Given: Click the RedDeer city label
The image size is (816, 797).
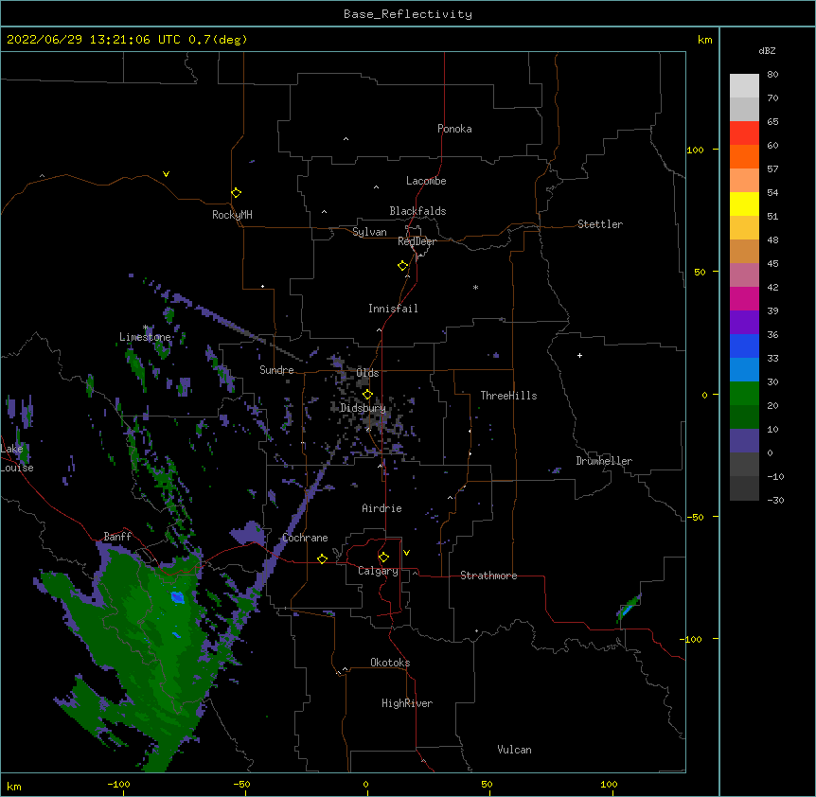Looking at the screenshot, I should click(417, 241).
